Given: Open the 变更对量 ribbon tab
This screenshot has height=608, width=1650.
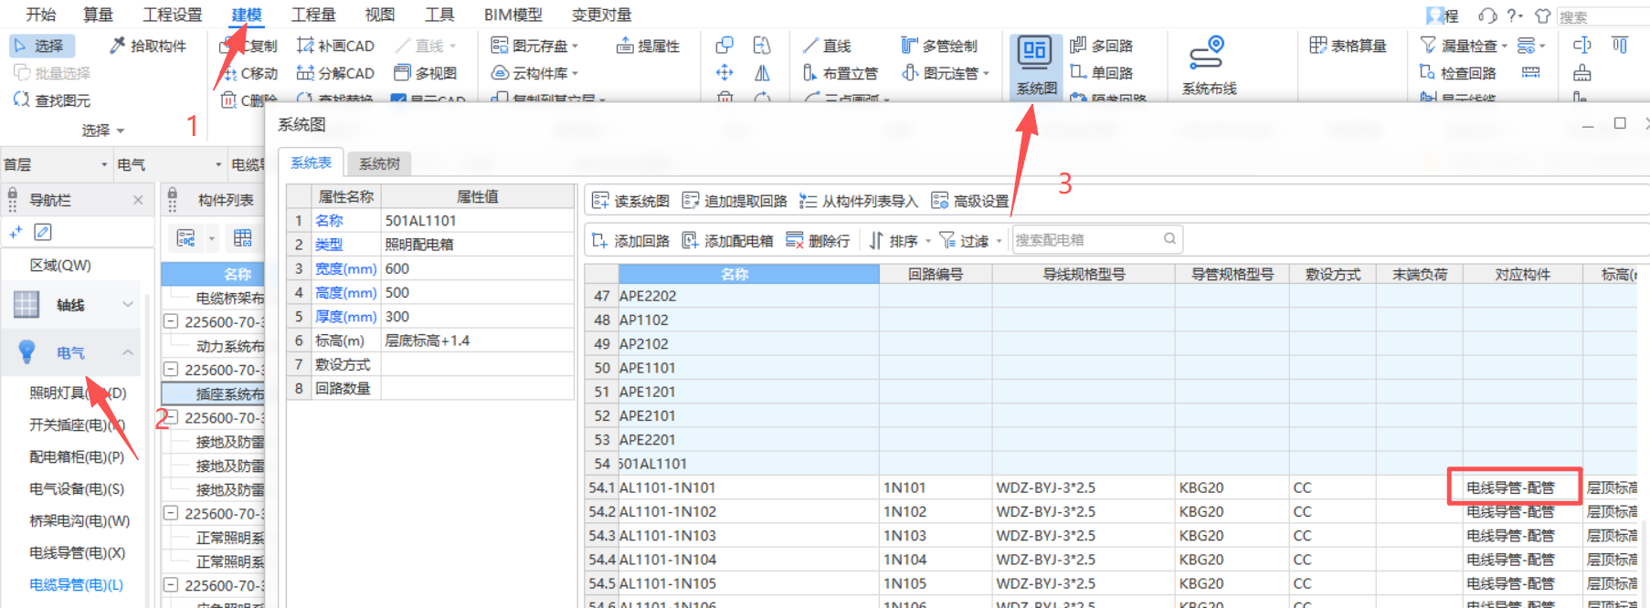Looking at the screenshot, I should coord(601,15).
